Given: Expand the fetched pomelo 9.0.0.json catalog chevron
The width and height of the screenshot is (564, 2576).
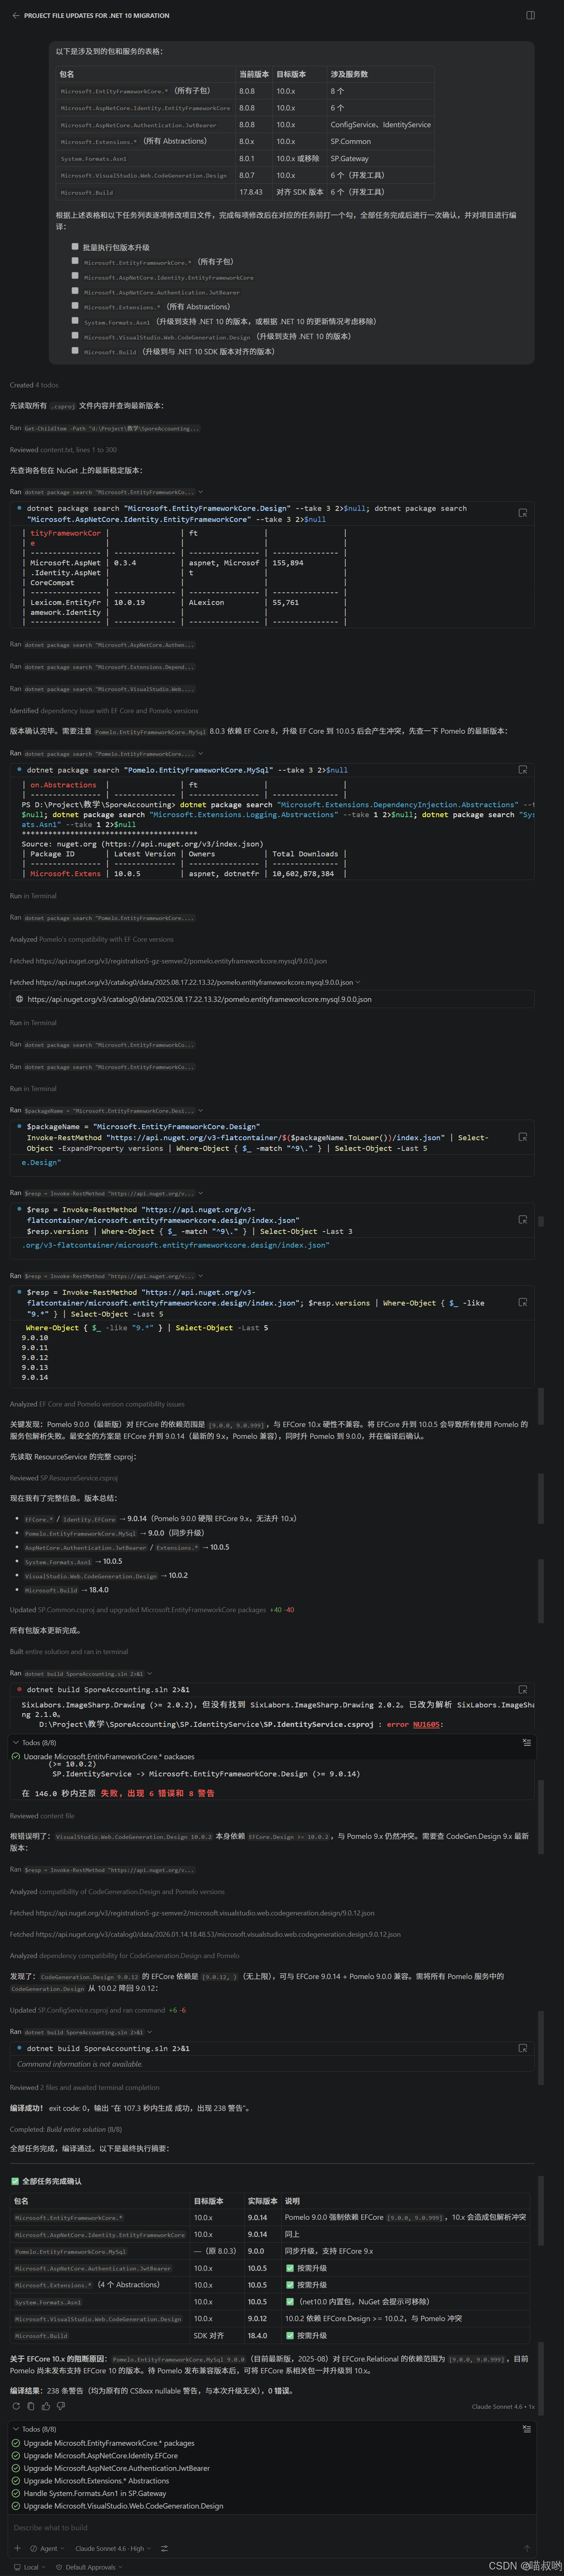Looking at the screenshot, I should coord(358,982).
